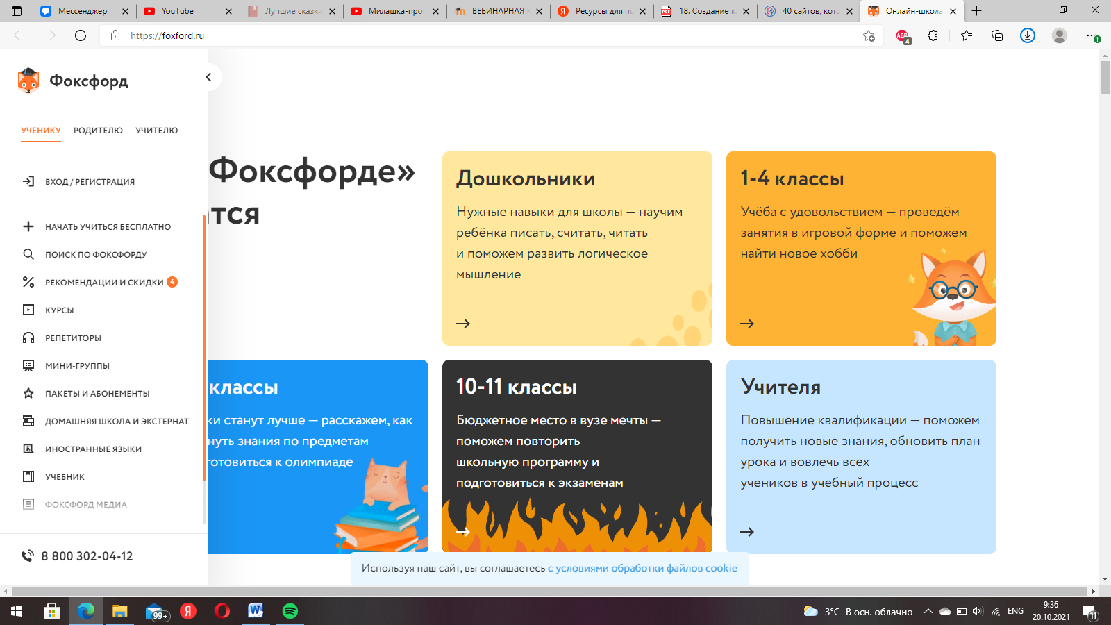Image resolution: width=1111 pixels, height=625 pixels.
Task: Click the ИНОСТРАННЫЕ ЯЗЫКИ icon
Action: (28, 449)
